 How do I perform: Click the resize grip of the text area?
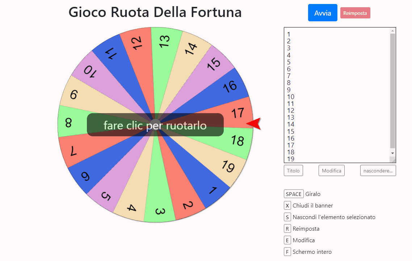(x=392, y=160)
